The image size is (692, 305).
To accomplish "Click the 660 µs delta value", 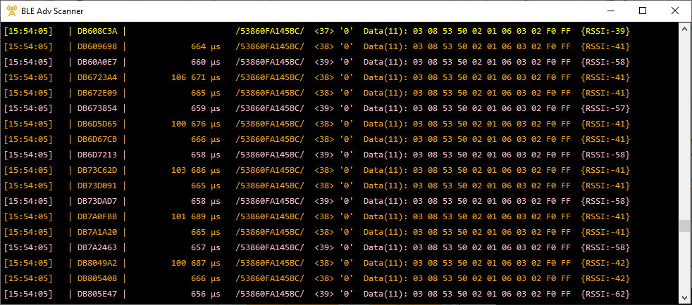I will pos(206,62).
